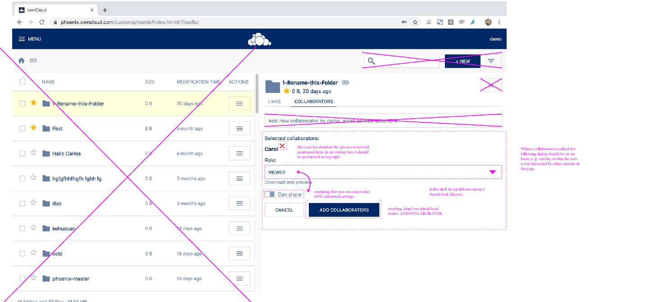Open the Hallo Carlos folder name
662x302 pixels.
67,153
